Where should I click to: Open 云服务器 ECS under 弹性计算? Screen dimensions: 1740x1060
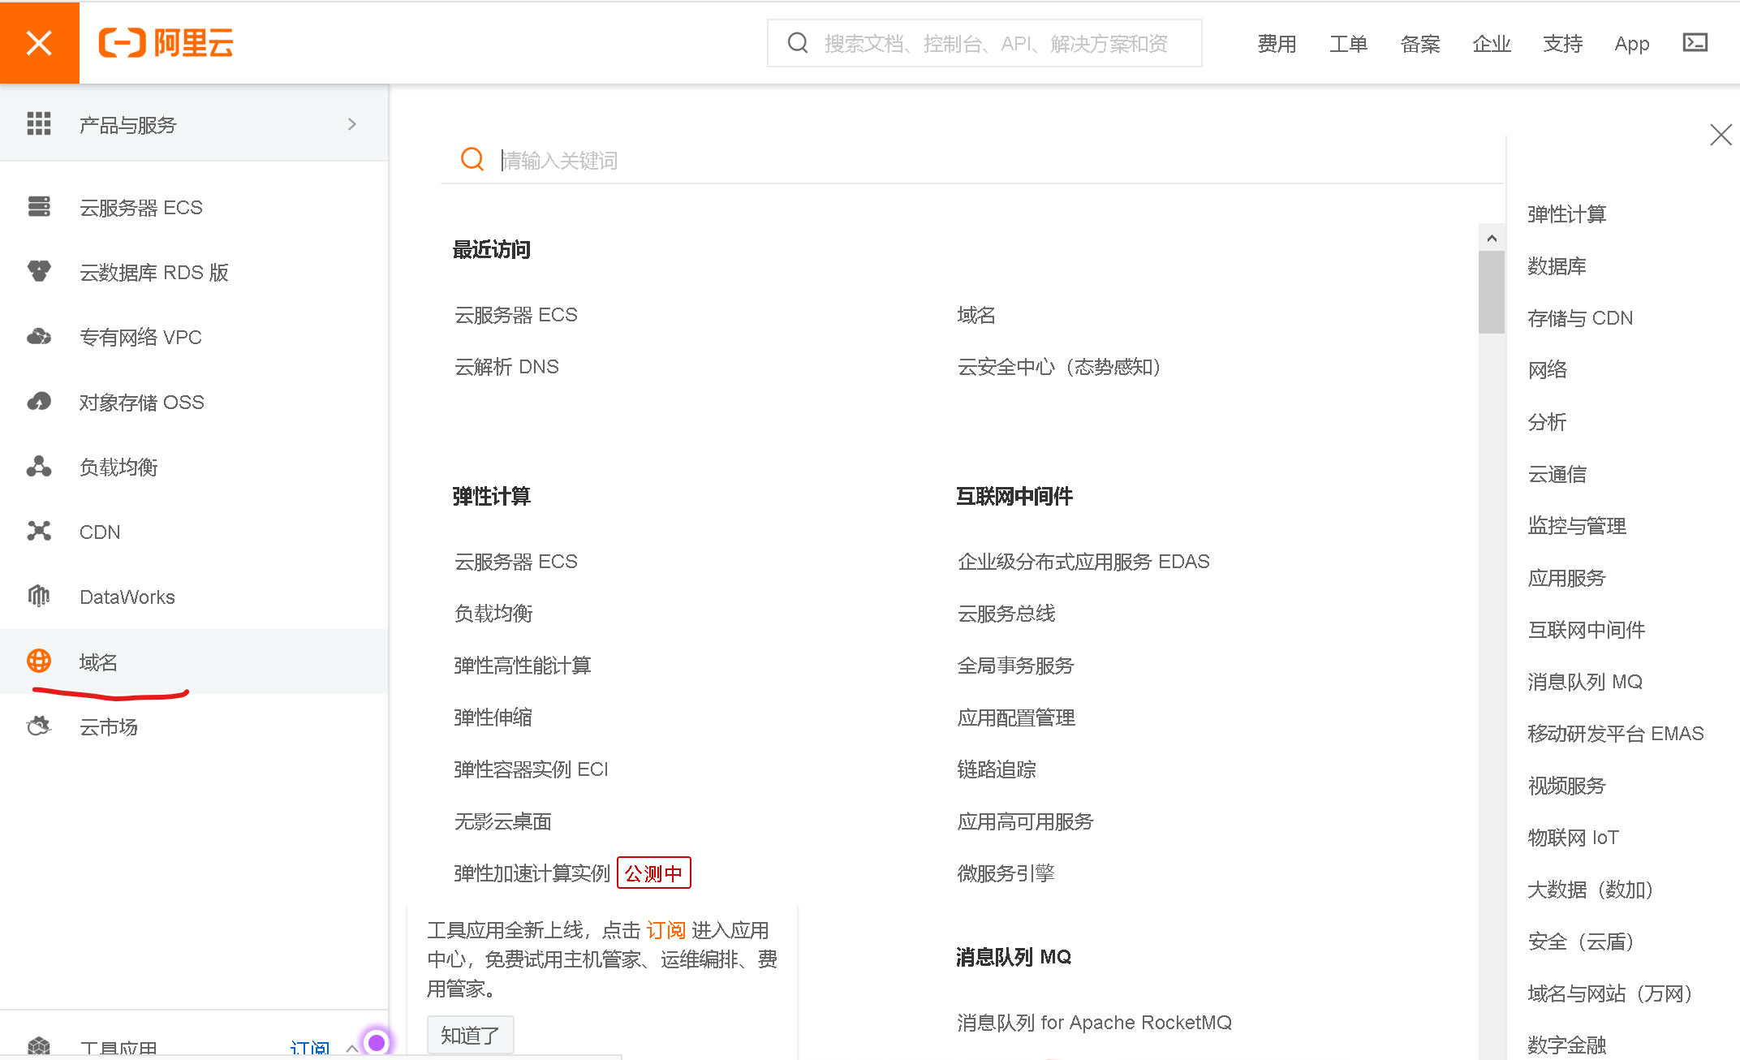pyautogui.click(x=516, y=562)
